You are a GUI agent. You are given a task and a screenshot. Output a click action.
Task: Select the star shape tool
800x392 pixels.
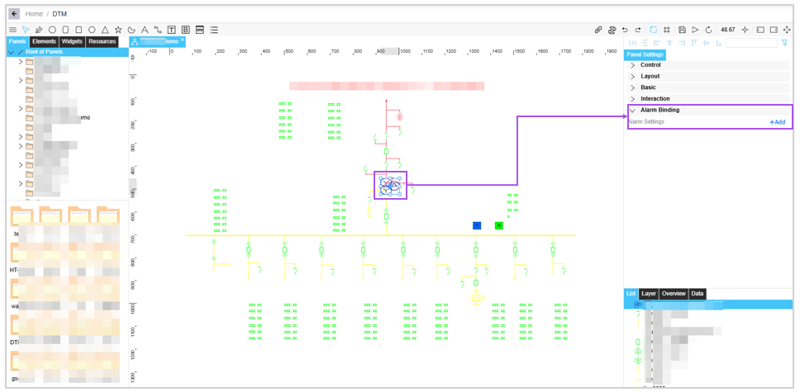tap(118, 30)
